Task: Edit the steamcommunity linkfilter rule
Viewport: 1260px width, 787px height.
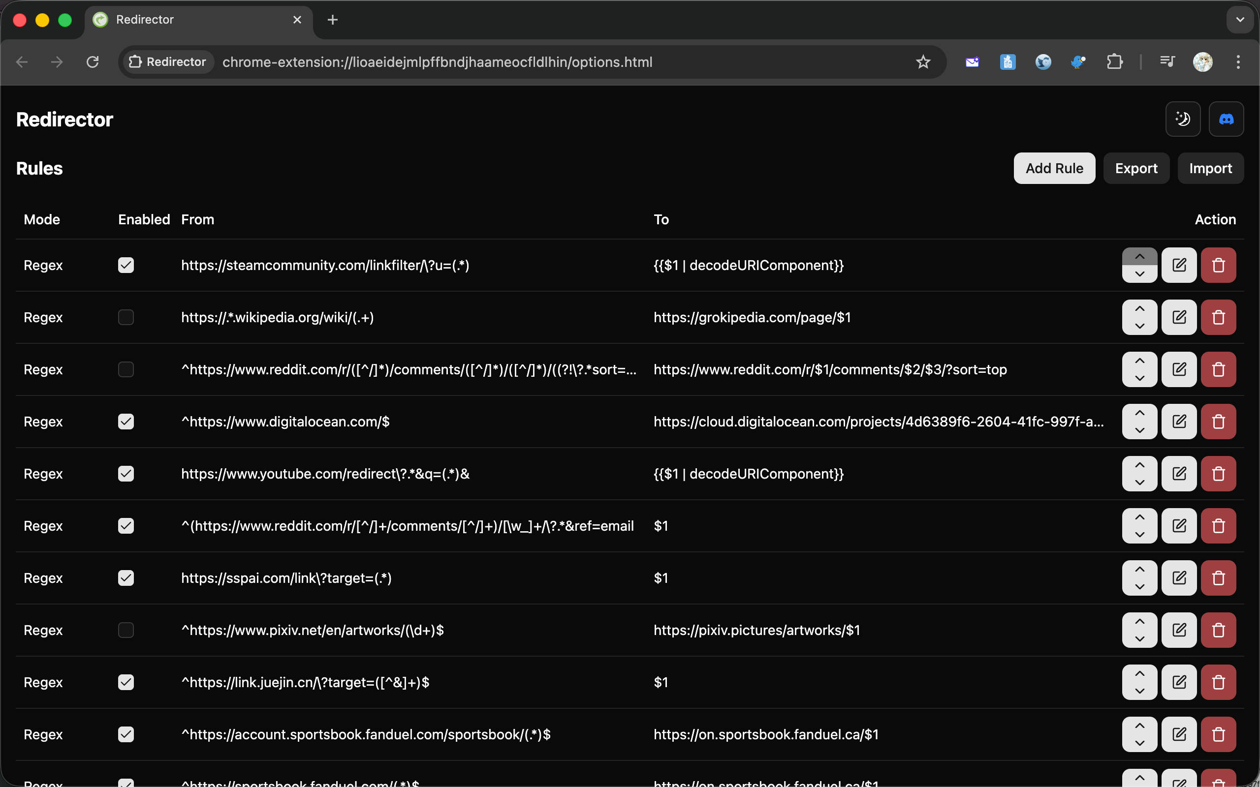Action: [x=1178, y=265]
